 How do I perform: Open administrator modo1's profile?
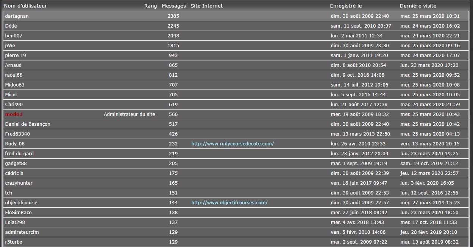(x=14, y=114)
